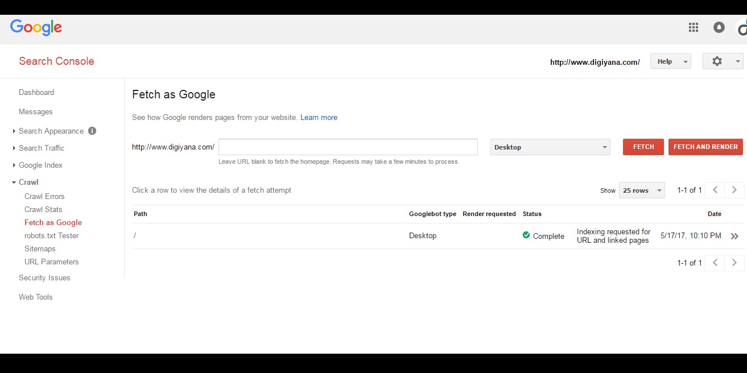Image resolution: width=747 pixels, height=373 pixels.
Task: Click the Search Console title
Action: pyautogui.click(x=56, y=61)
